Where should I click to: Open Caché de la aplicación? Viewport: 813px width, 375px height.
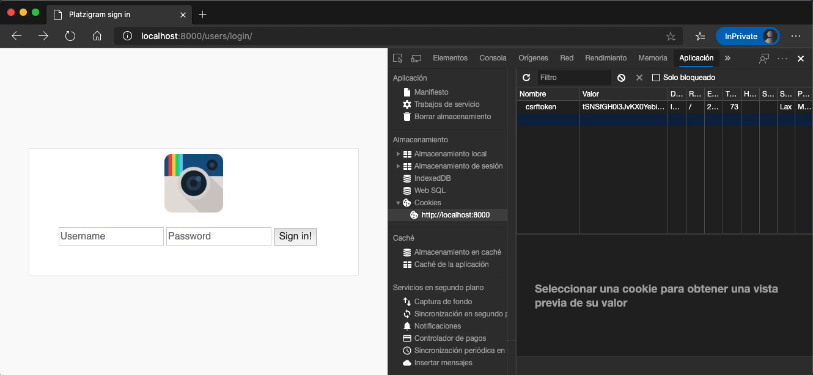(x=451, y=264)
